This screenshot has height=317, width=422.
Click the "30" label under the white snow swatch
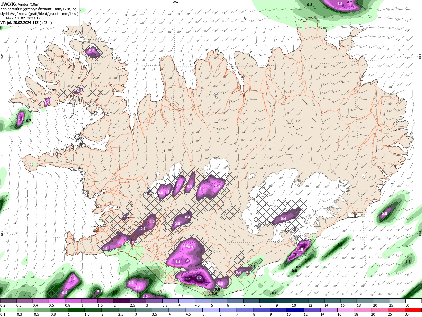[407, 305]
